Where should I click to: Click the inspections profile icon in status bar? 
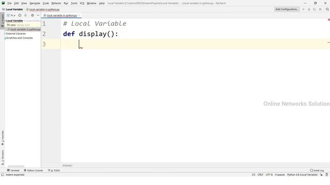pyautogui.click(x=327, y=175)
